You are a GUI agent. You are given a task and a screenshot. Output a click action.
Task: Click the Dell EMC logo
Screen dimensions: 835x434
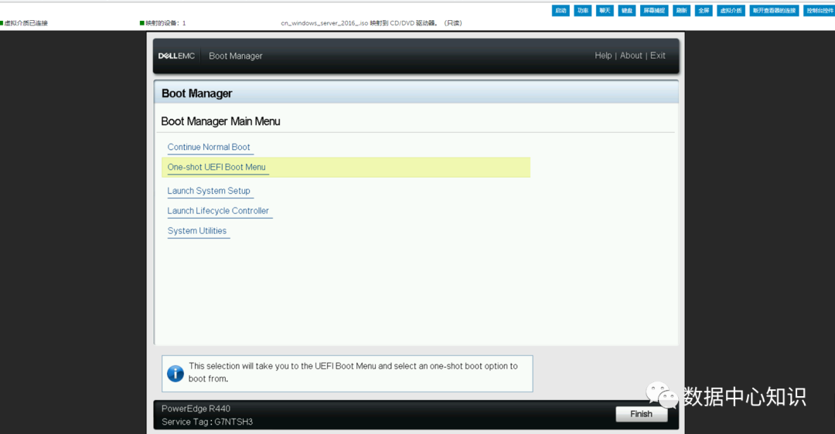click(x=176, y=56)
